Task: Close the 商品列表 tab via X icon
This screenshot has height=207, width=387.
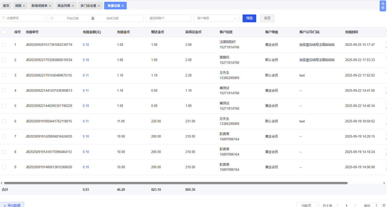Action: [73, 6]
